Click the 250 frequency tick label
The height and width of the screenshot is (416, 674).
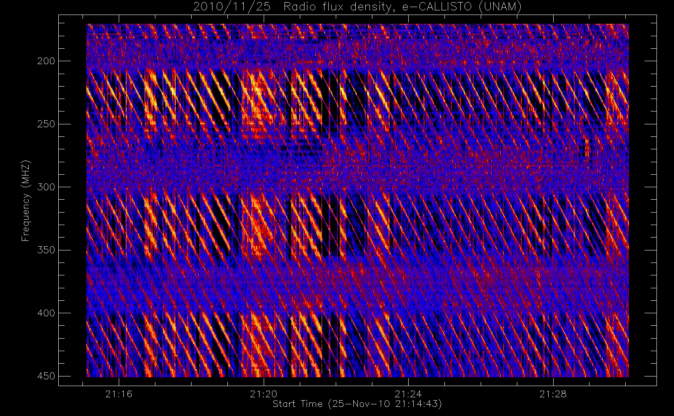(46, 124)
